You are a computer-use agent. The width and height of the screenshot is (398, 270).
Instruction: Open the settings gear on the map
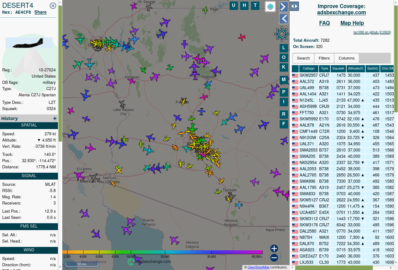(282, 34)
